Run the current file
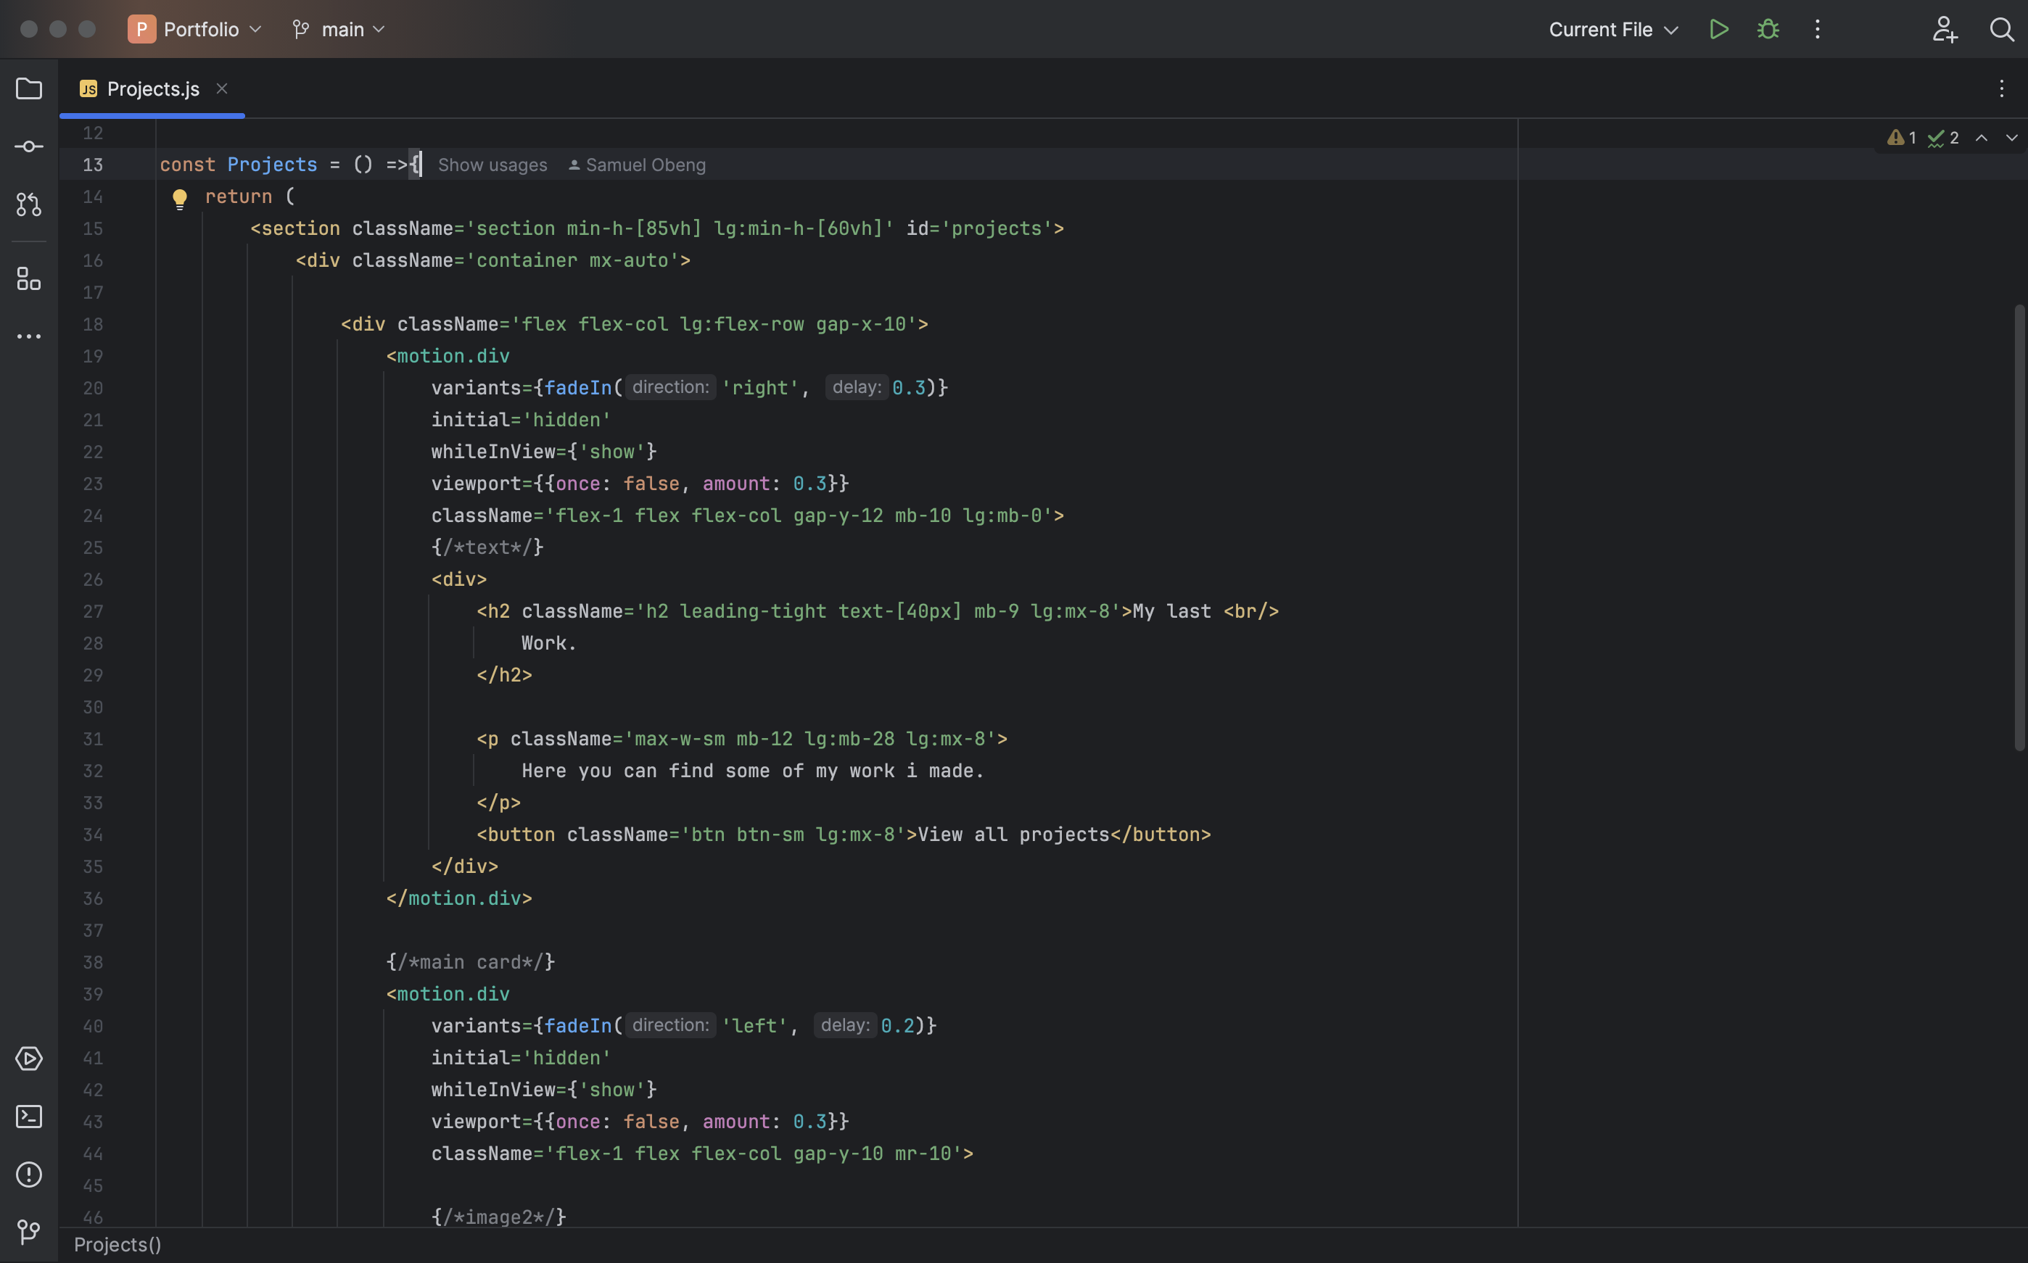Screen dimensions: 2028x1263 pyautogui.click(x=1718, y=29)
